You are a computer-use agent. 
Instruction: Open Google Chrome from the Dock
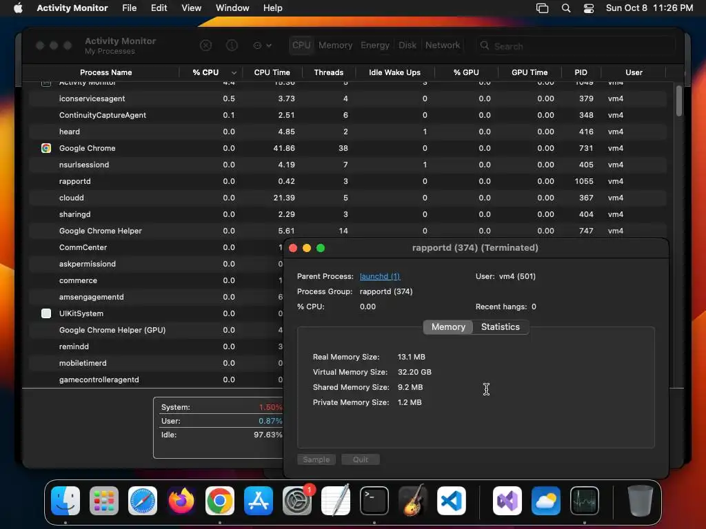(x=220, y=501)
